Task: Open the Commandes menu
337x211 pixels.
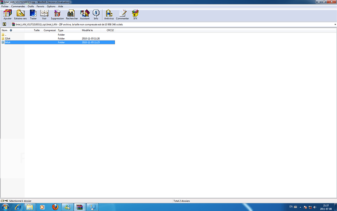Action: coord(18,6)
